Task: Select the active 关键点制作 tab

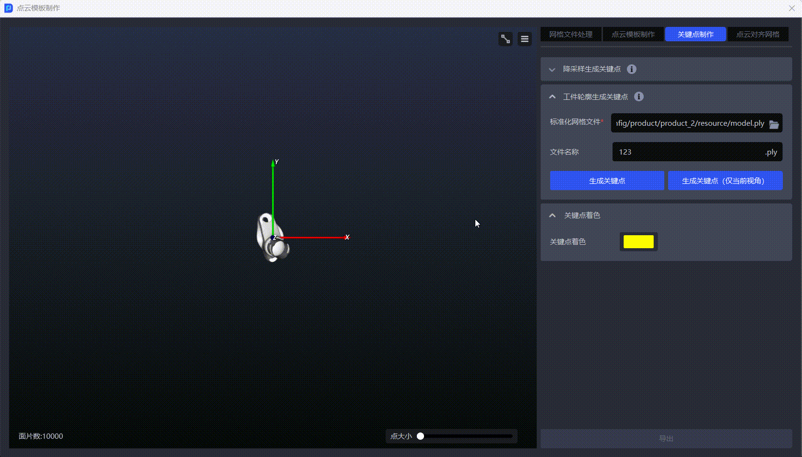Action: tap(696, 35)
